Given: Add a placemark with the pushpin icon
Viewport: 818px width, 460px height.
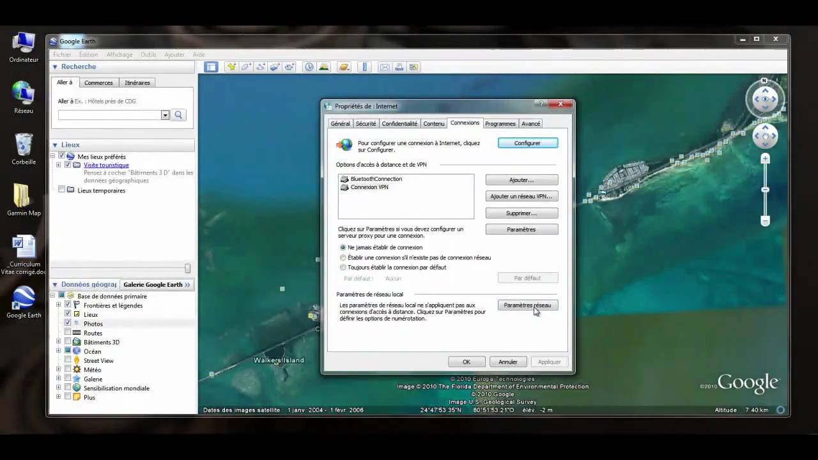Looking at the screenshot, I should coord(231,67).
